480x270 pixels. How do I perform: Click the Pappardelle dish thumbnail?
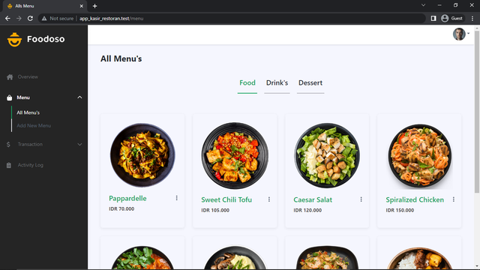[142, 155]
